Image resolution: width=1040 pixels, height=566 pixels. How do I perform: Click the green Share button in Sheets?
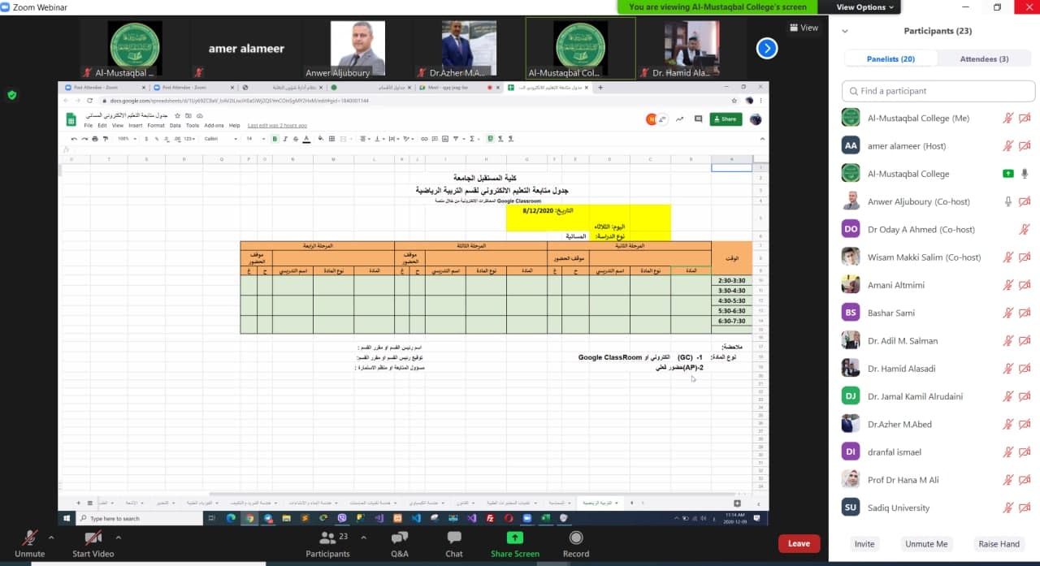pos(726,119)
